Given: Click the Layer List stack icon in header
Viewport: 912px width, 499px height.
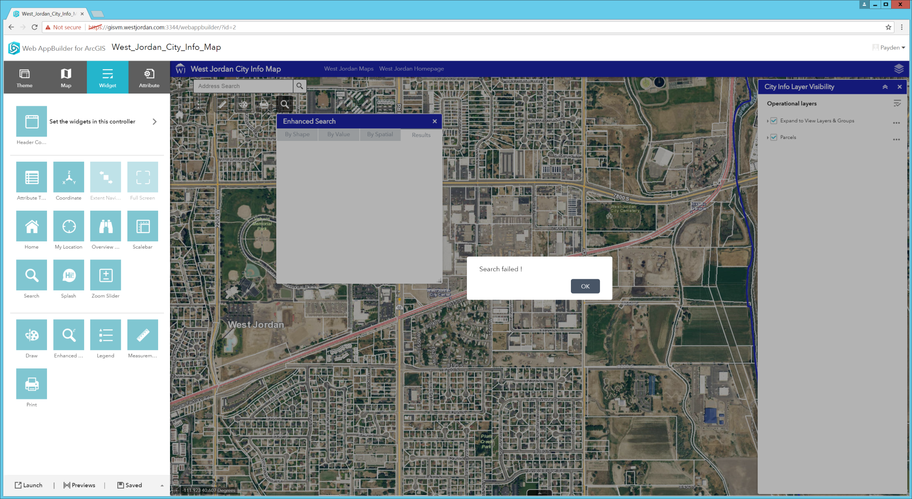Looking at the screenshot, I should [899, 69].
